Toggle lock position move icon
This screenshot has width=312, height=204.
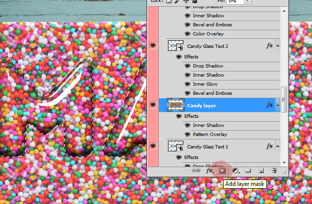click(186, 1)
